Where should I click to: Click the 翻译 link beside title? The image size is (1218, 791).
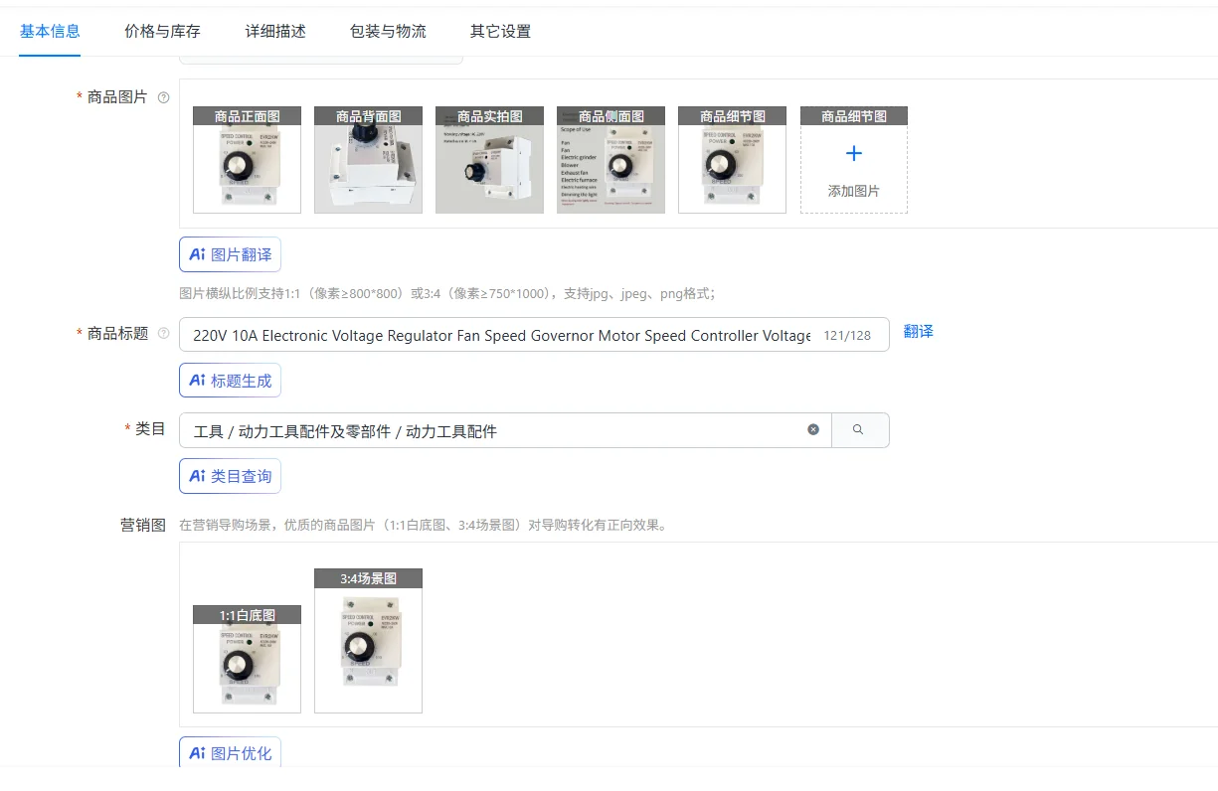(918, 332)
